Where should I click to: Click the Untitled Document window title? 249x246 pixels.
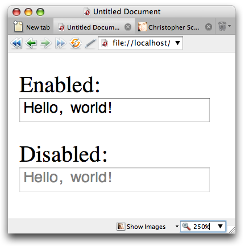[x=127, y=12]
